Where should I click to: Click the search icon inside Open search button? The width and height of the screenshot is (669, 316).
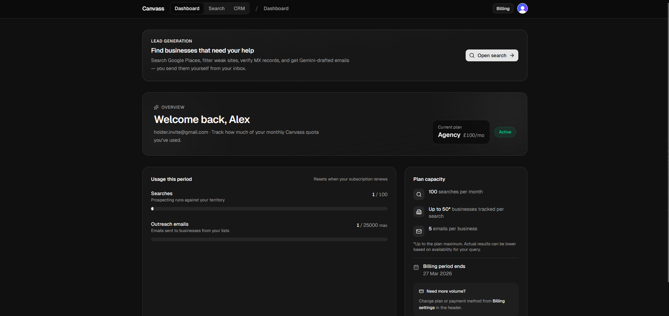[472, 55]
